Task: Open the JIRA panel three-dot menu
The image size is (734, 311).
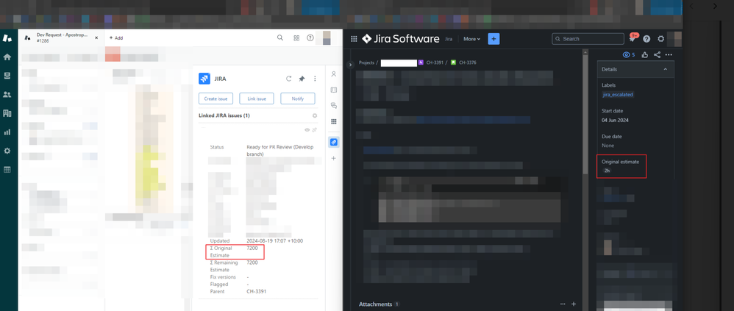Action: coord(315,79)
